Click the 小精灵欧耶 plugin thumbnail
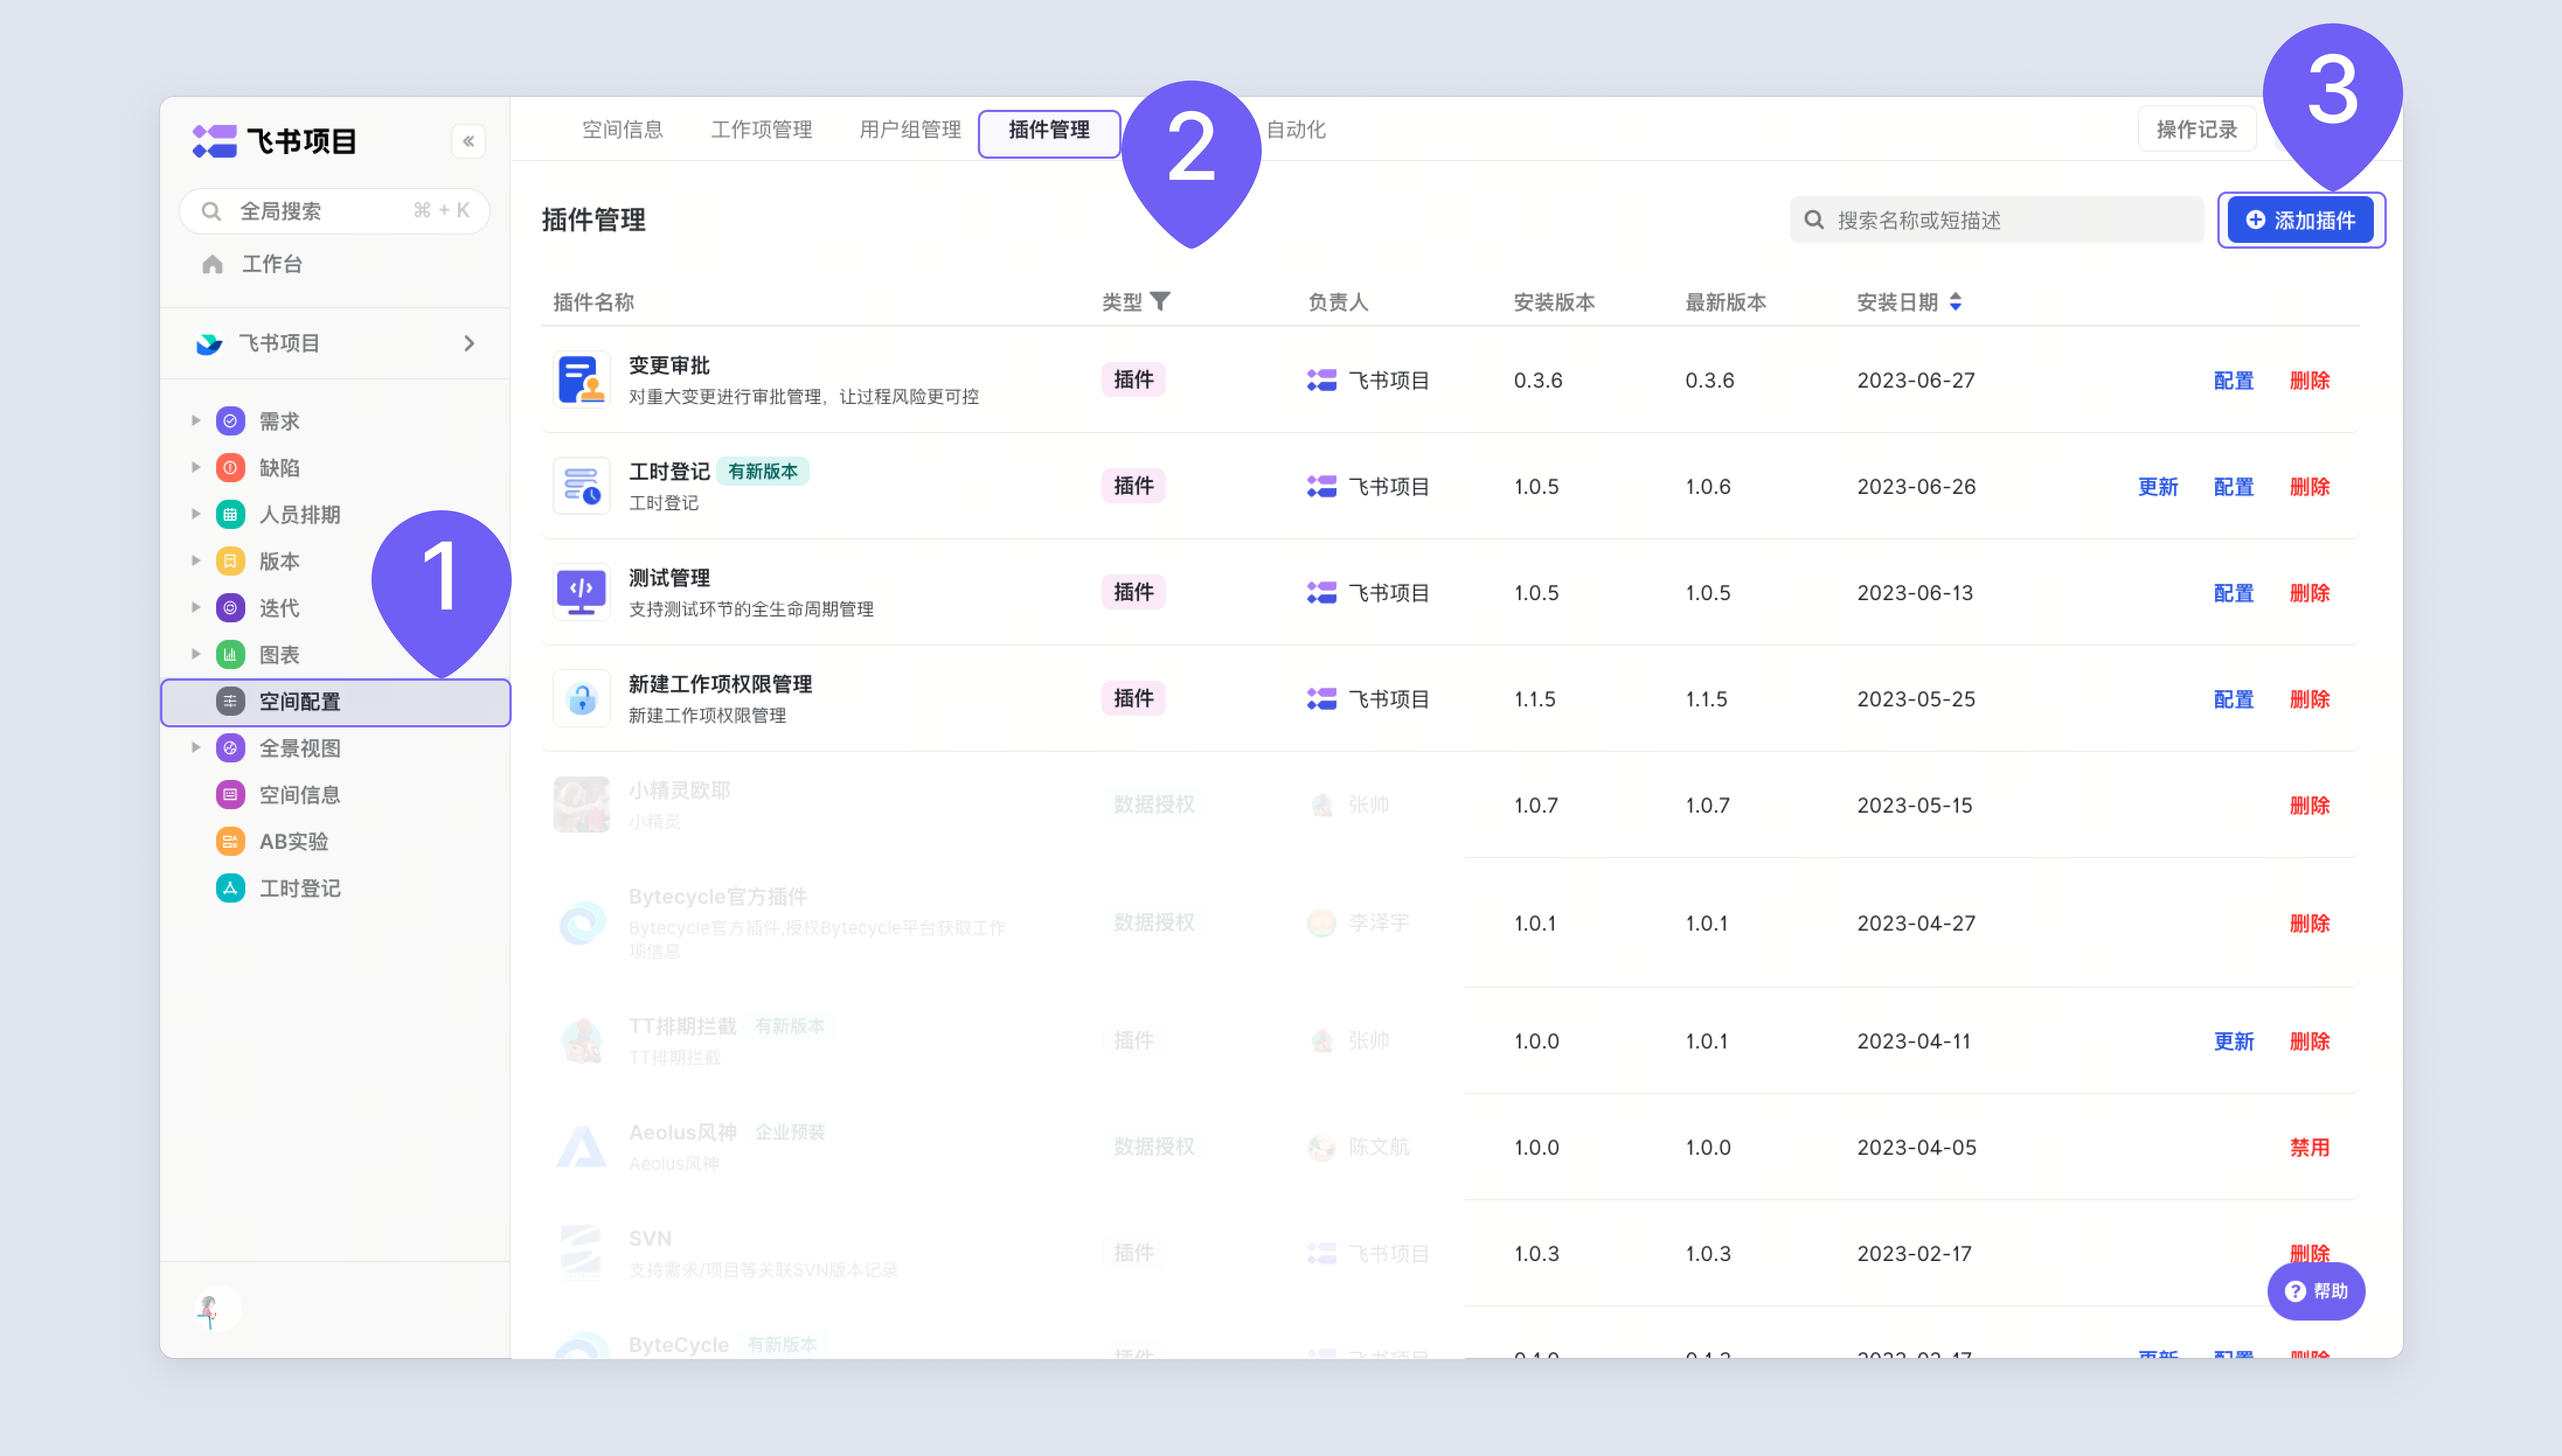The height and width of the screenshot is (1456, 2562). (x=581, y=804)
